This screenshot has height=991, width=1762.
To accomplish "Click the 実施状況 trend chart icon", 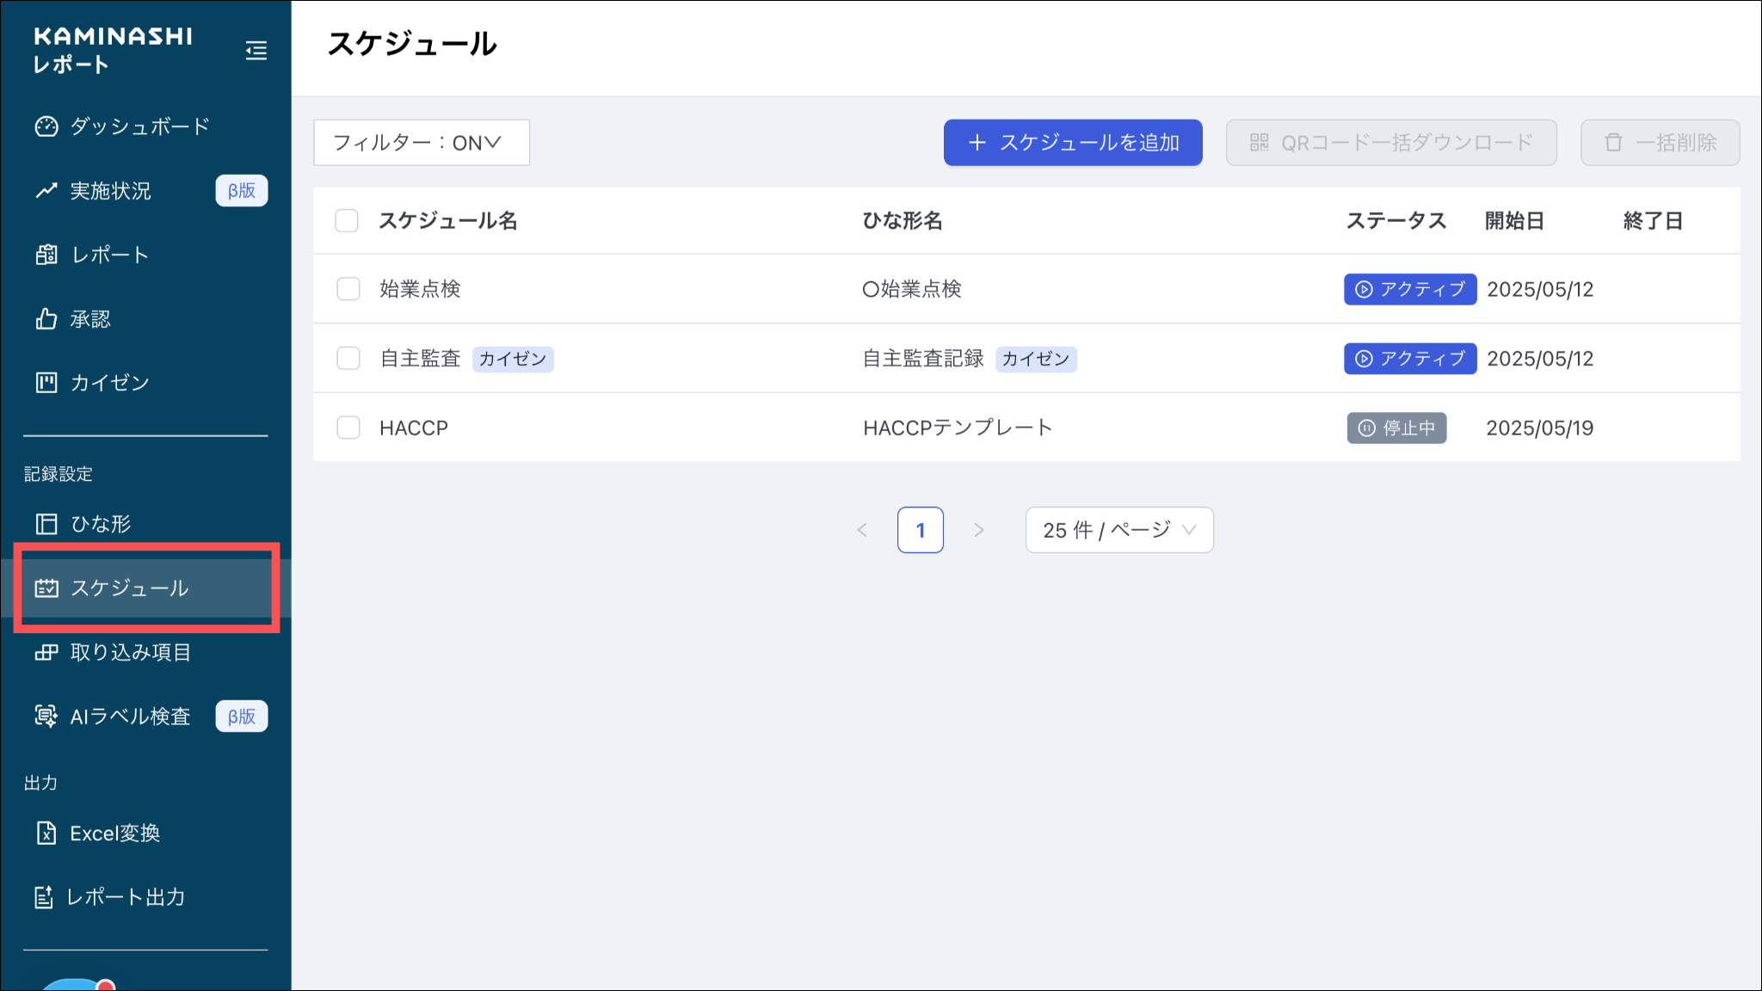I will 46,191.
